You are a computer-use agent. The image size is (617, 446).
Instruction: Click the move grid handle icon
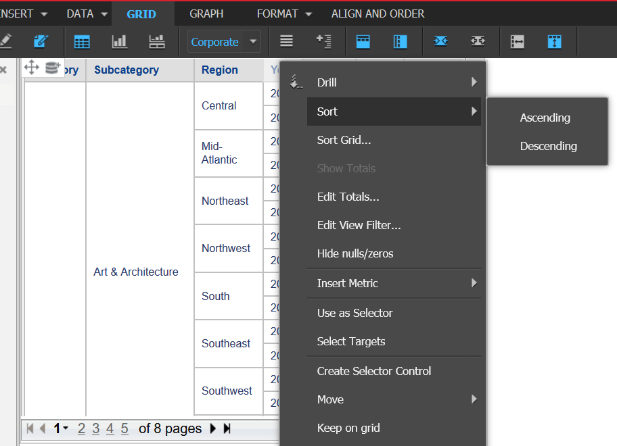[32, 67]
